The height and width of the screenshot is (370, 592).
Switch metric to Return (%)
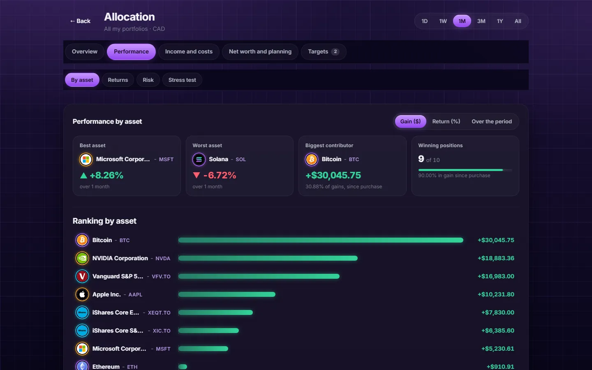[x=446, y=121]
